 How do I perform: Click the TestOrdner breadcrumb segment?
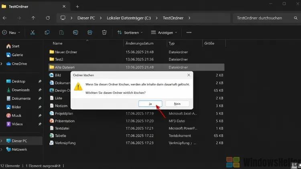(173, 18)
